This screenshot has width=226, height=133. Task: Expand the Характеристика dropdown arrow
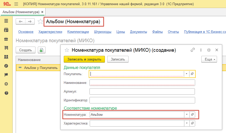click(187, 123)
